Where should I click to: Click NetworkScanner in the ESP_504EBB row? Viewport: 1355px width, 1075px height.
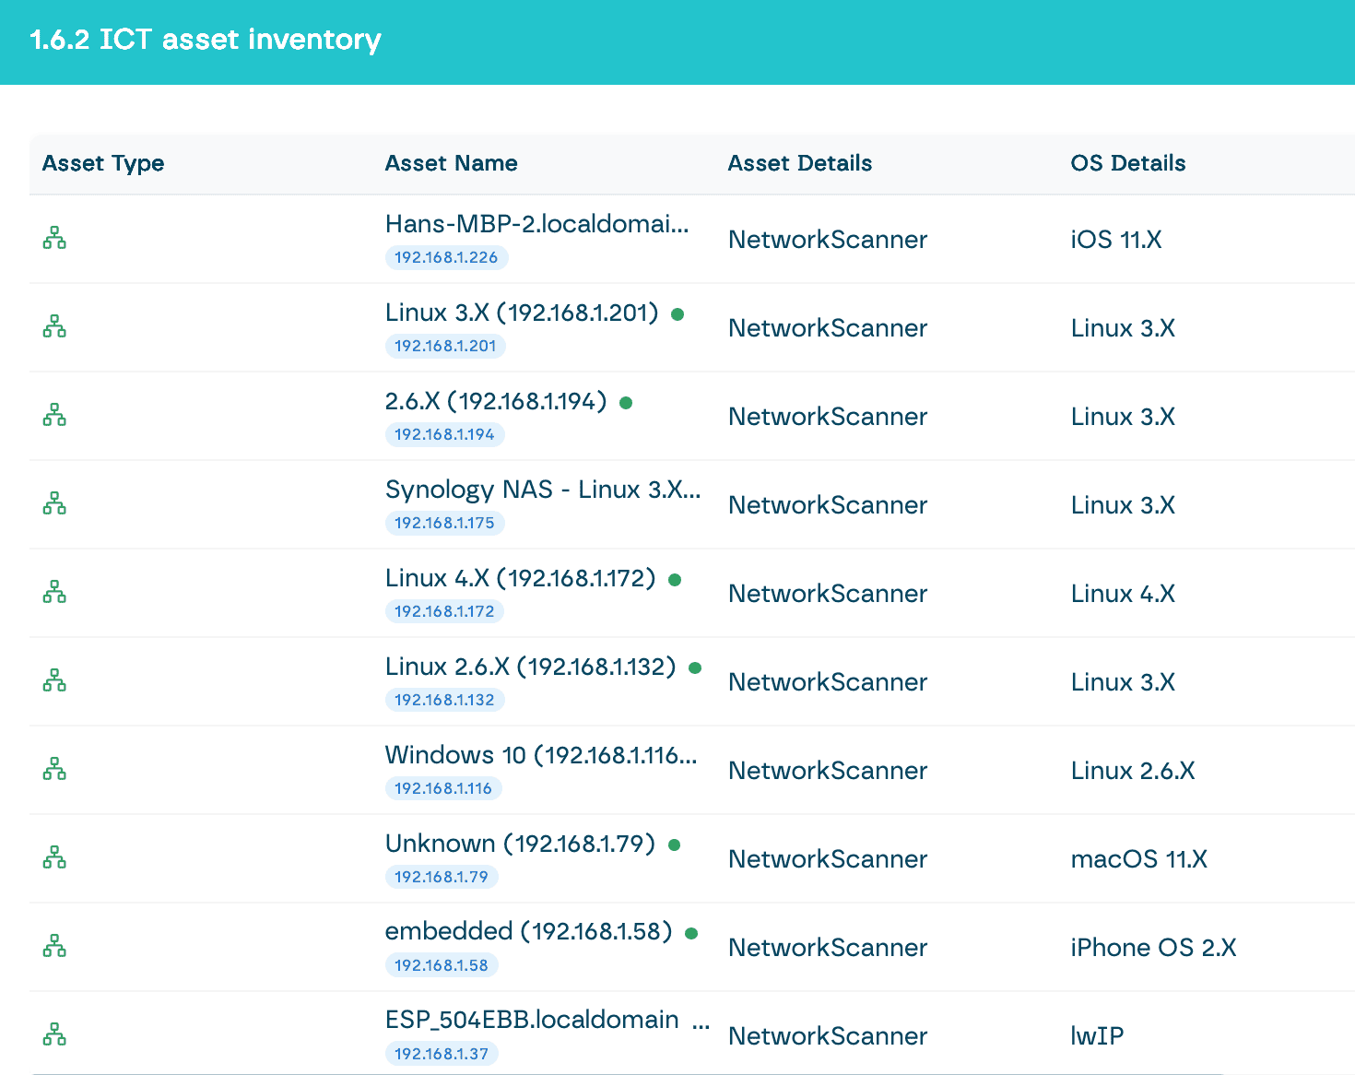click(x=828, y=1036)
